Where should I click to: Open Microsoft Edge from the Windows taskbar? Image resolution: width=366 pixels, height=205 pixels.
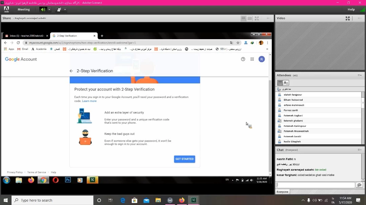[123, 200]
